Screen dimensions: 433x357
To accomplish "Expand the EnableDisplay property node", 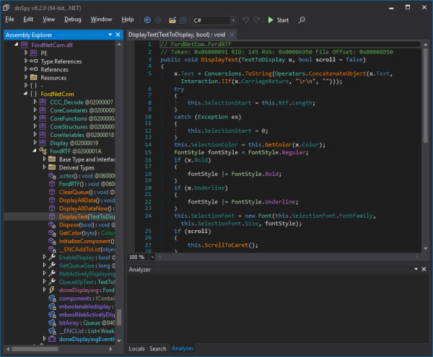I will 45,257.
